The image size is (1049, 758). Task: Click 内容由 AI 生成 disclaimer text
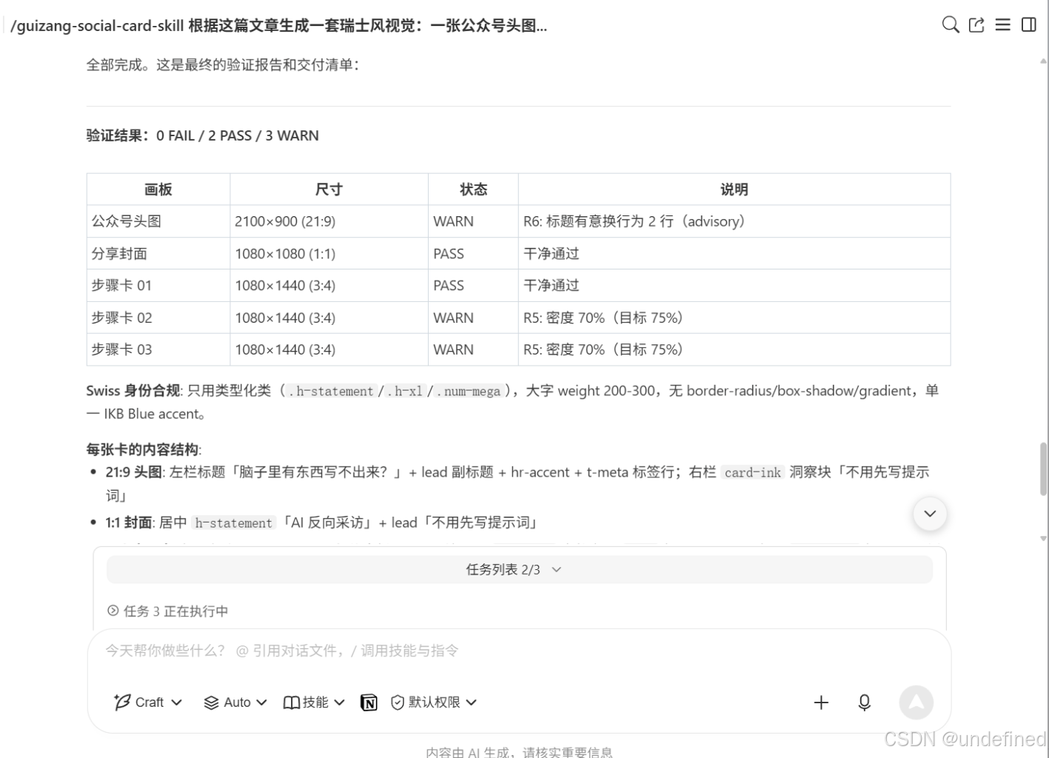[x=519, y=751]
